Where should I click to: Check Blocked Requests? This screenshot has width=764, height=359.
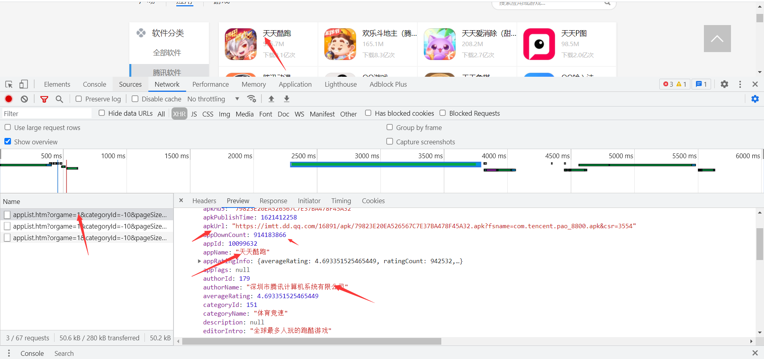[x=442, y=113]
